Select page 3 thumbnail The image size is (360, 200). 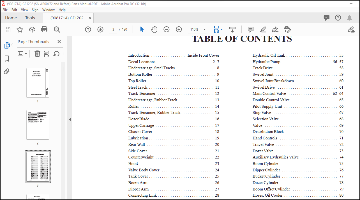pyautogui.click(x=38, y=167)
